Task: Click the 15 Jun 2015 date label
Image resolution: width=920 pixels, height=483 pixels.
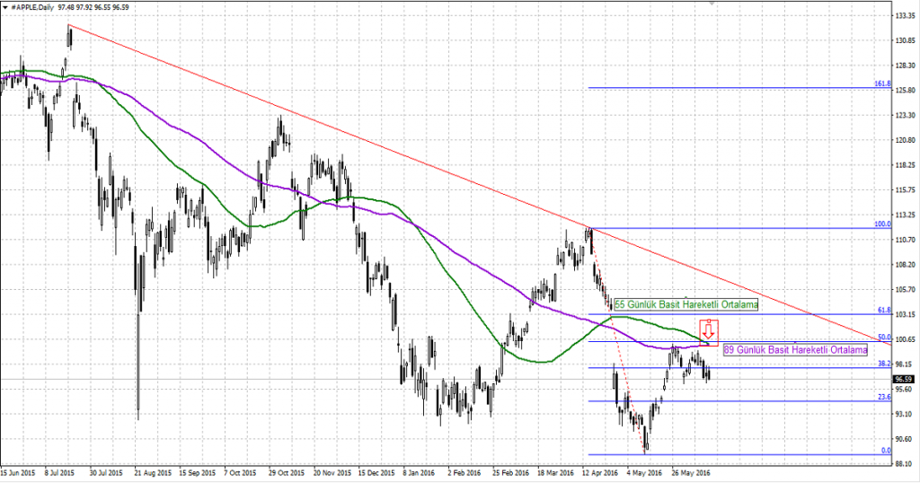Action: [18, 472]
